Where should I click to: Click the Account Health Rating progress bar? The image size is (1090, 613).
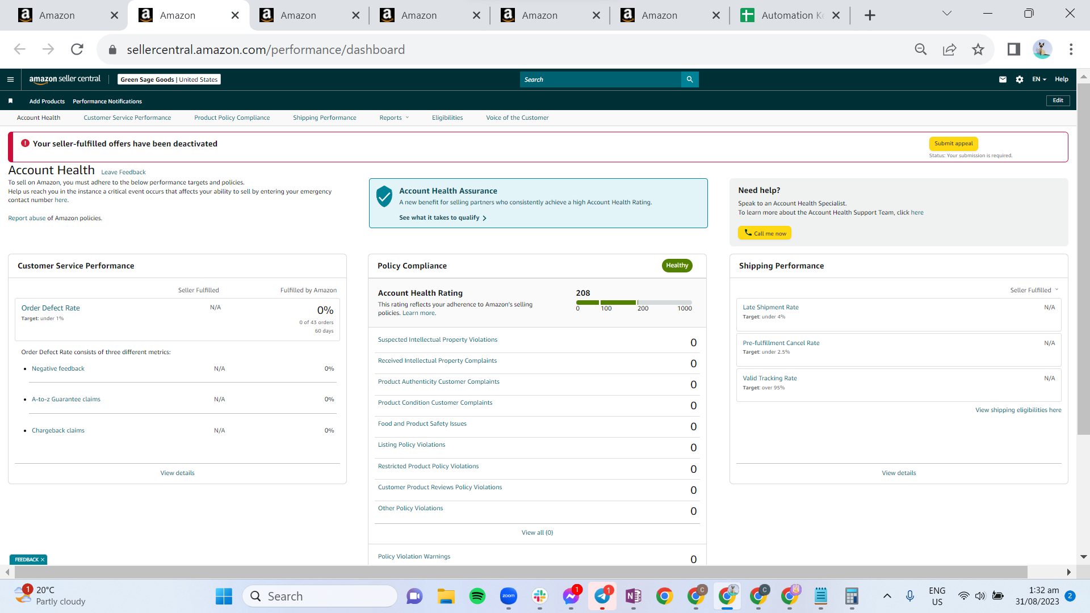(x=634, y=303)
